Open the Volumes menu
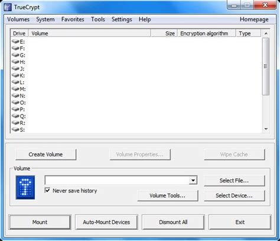Image resolution: width=280 pixels, height=241 pixels. 18,20
